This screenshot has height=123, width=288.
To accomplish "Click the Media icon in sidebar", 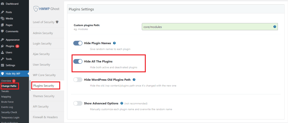I will pyautogui.click(x=2, y=19).
